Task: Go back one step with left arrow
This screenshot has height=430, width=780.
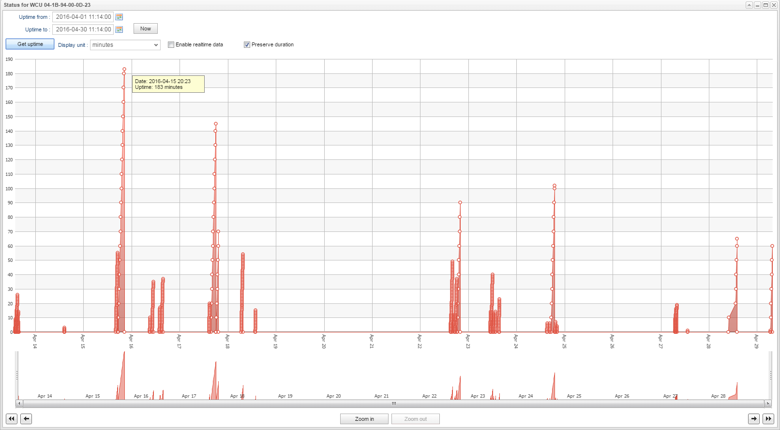Action: [26, 419]
